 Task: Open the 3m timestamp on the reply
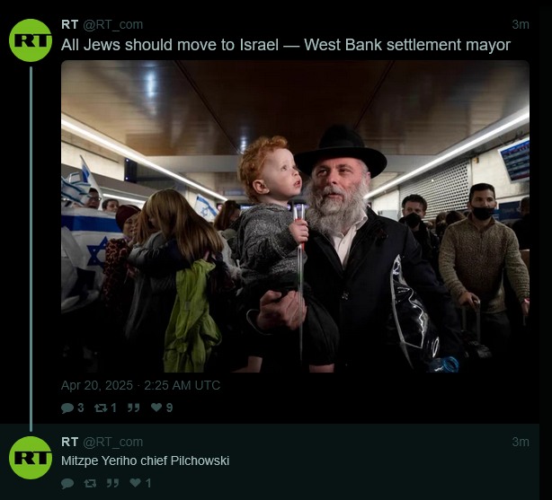[x=521, y=442]
